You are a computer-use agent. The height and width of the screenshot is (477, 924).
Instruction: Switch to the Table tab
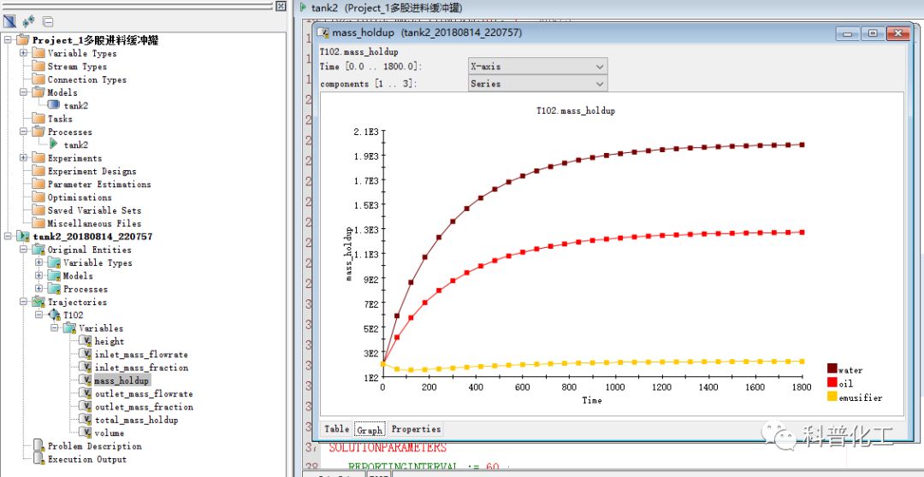(336, 429)
